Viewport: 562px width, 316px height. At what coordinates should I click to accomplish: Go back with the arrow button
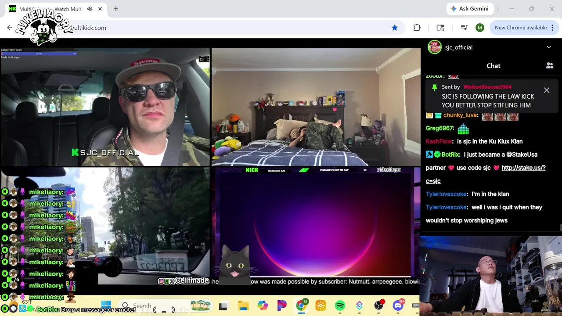click(x=10, y=28)
